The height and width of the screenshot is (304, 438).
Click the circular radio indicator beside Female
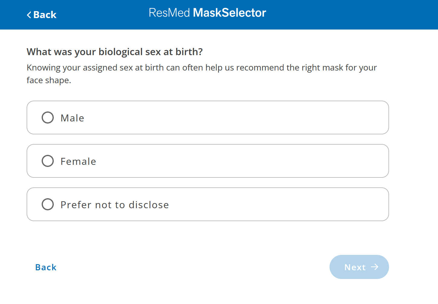coord(47,161)
